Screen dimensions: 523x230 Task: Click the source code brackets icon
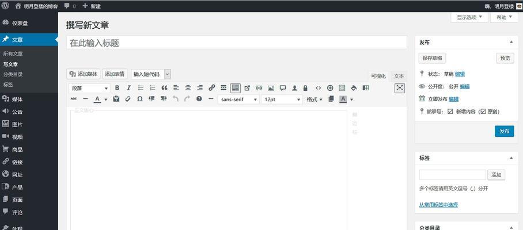[318, 88]
